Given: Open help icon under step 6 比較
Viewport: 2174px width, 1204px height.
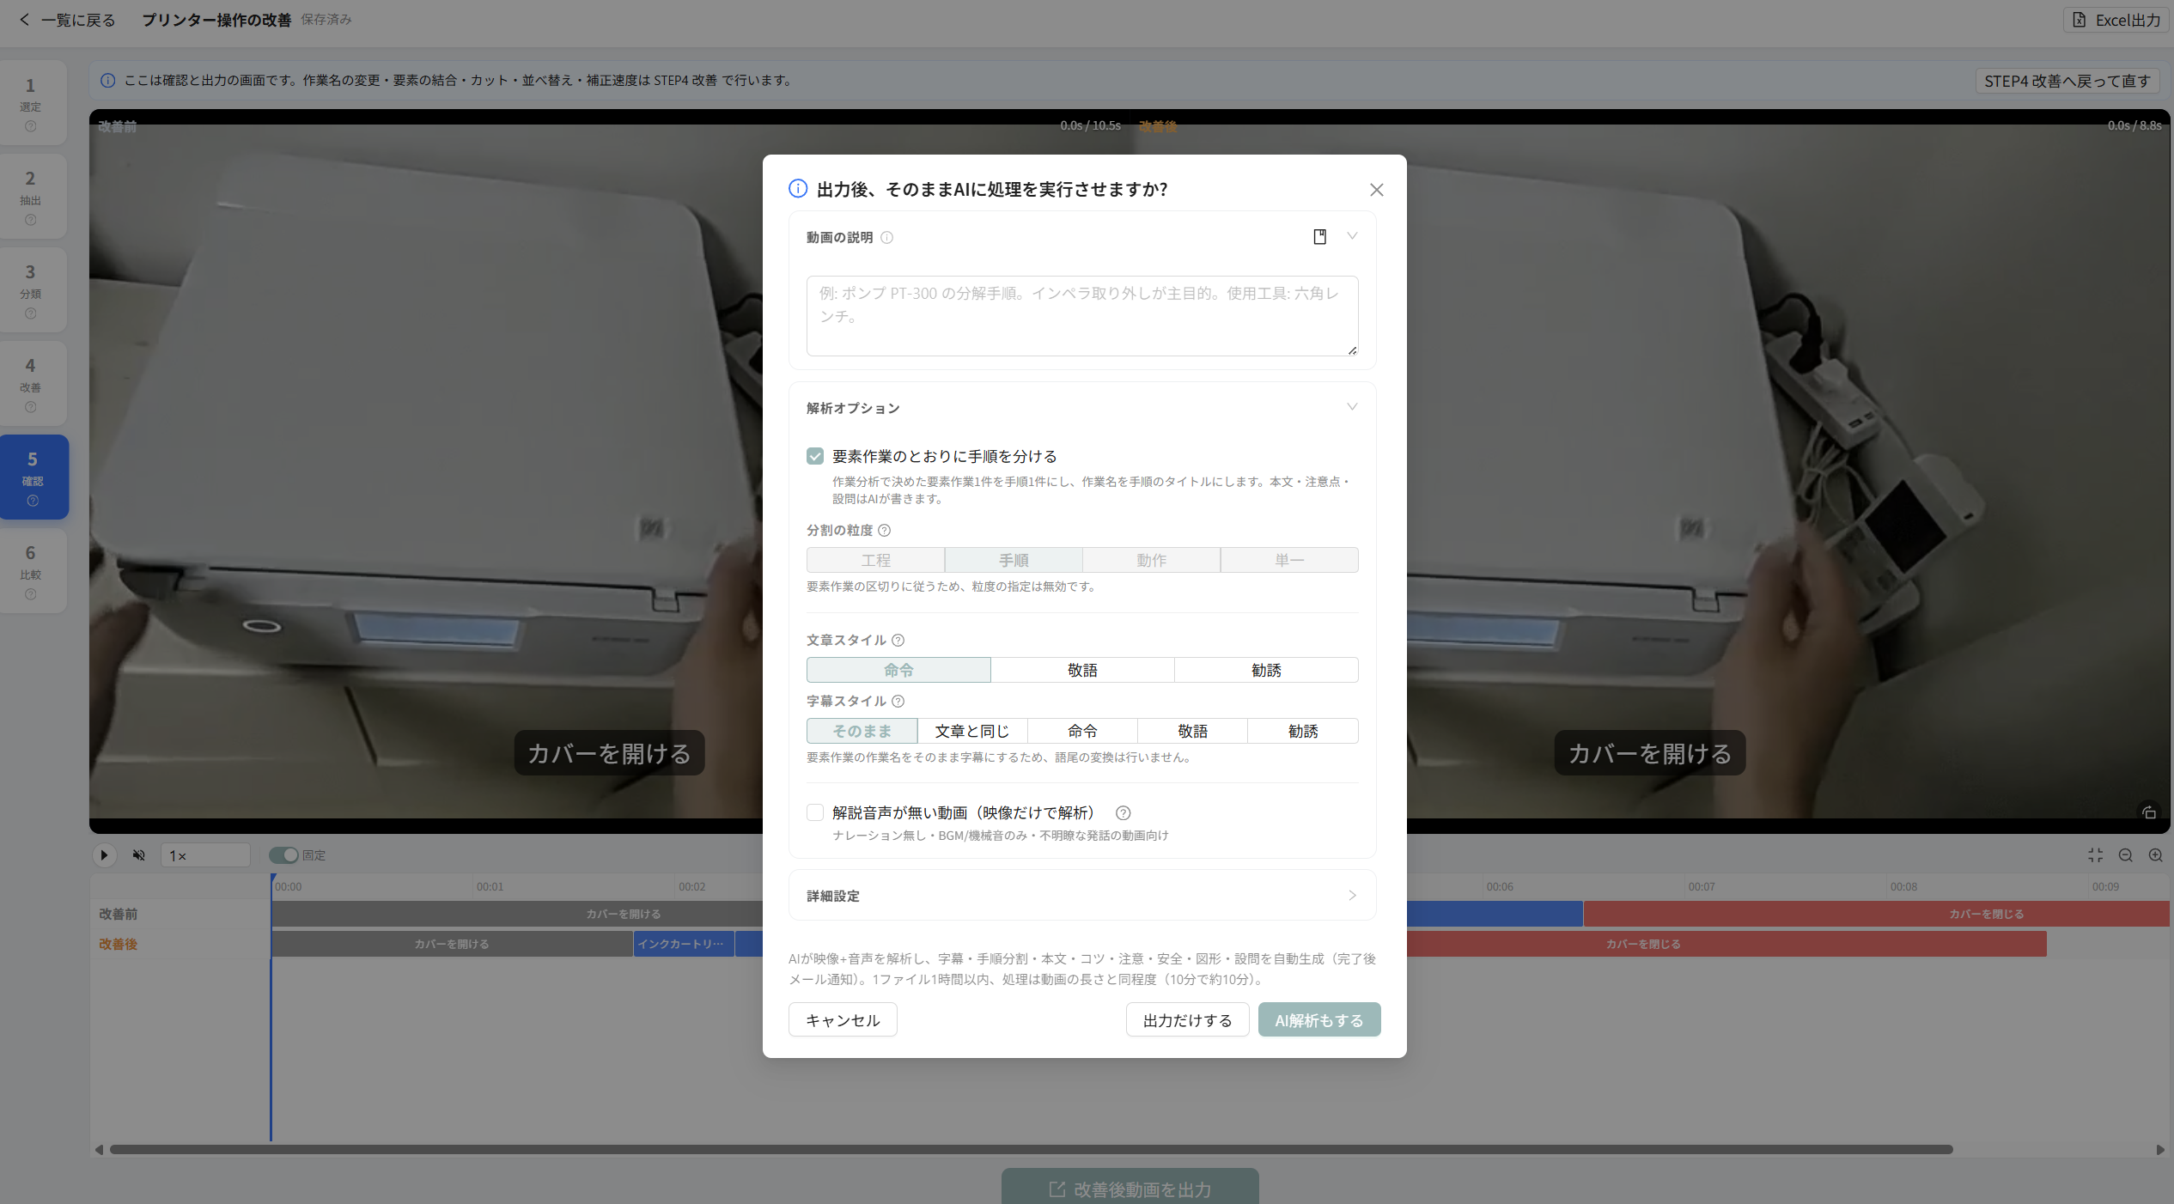Looking at the screenshot, I should tap(31, 594).
